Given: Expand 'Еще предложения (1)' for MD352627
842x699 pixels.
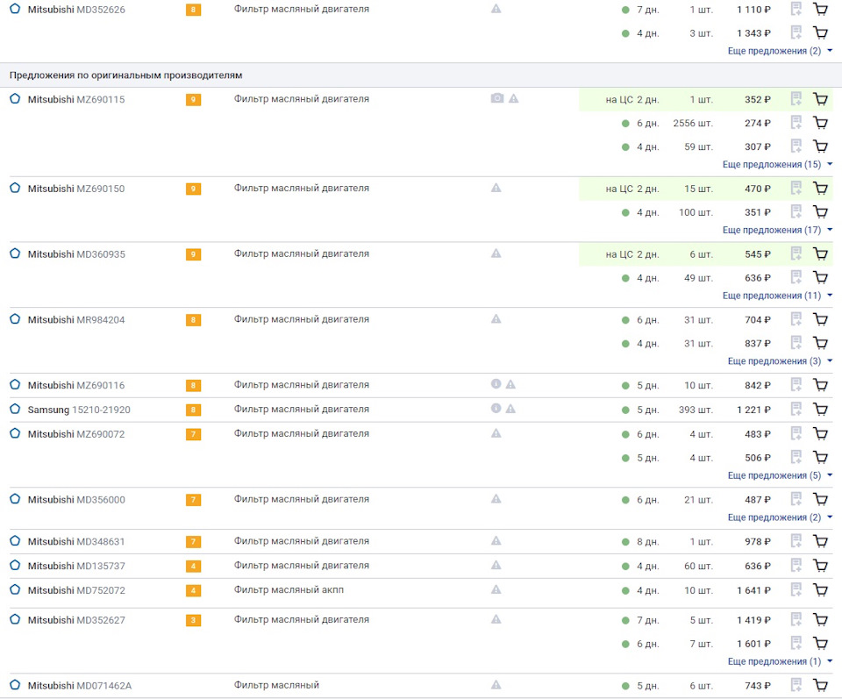Looking at the screenshot, I should pos(780,661).
